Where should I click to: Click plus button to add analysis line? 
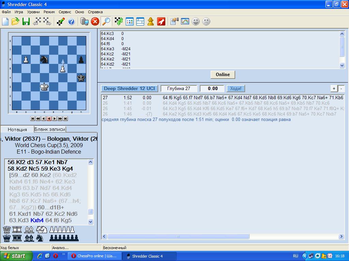pyautogui.click(x=334, y=88)
